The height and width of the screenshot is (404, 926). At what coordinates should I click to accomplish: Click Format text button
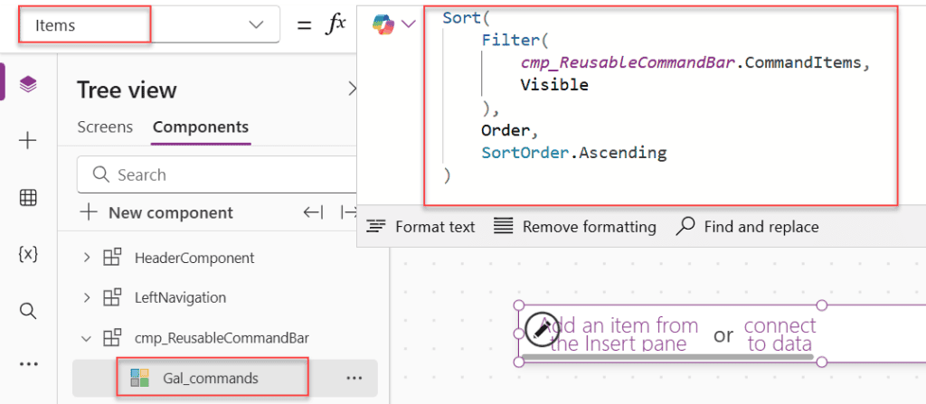coord(420,227)
